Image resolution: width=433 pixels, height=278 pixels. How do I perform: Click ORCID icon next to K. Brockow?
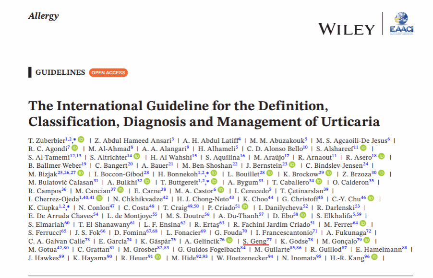329,174
